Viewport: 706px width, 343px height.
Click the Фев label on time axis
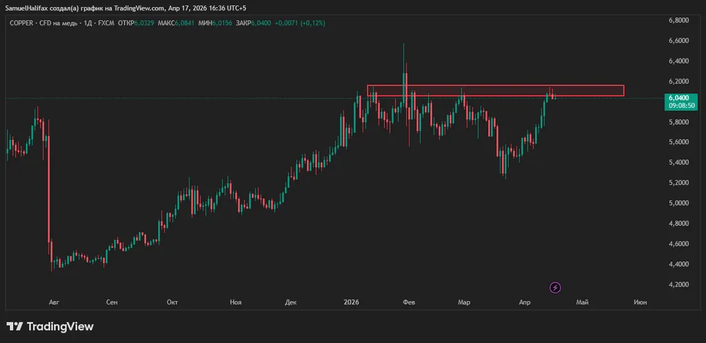tap(408, 302)
